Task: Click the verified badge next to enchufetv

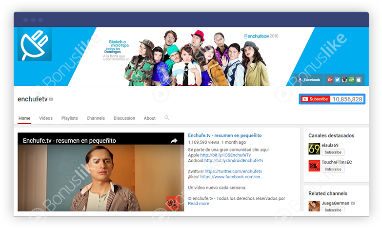Action: tap(51, 99)
